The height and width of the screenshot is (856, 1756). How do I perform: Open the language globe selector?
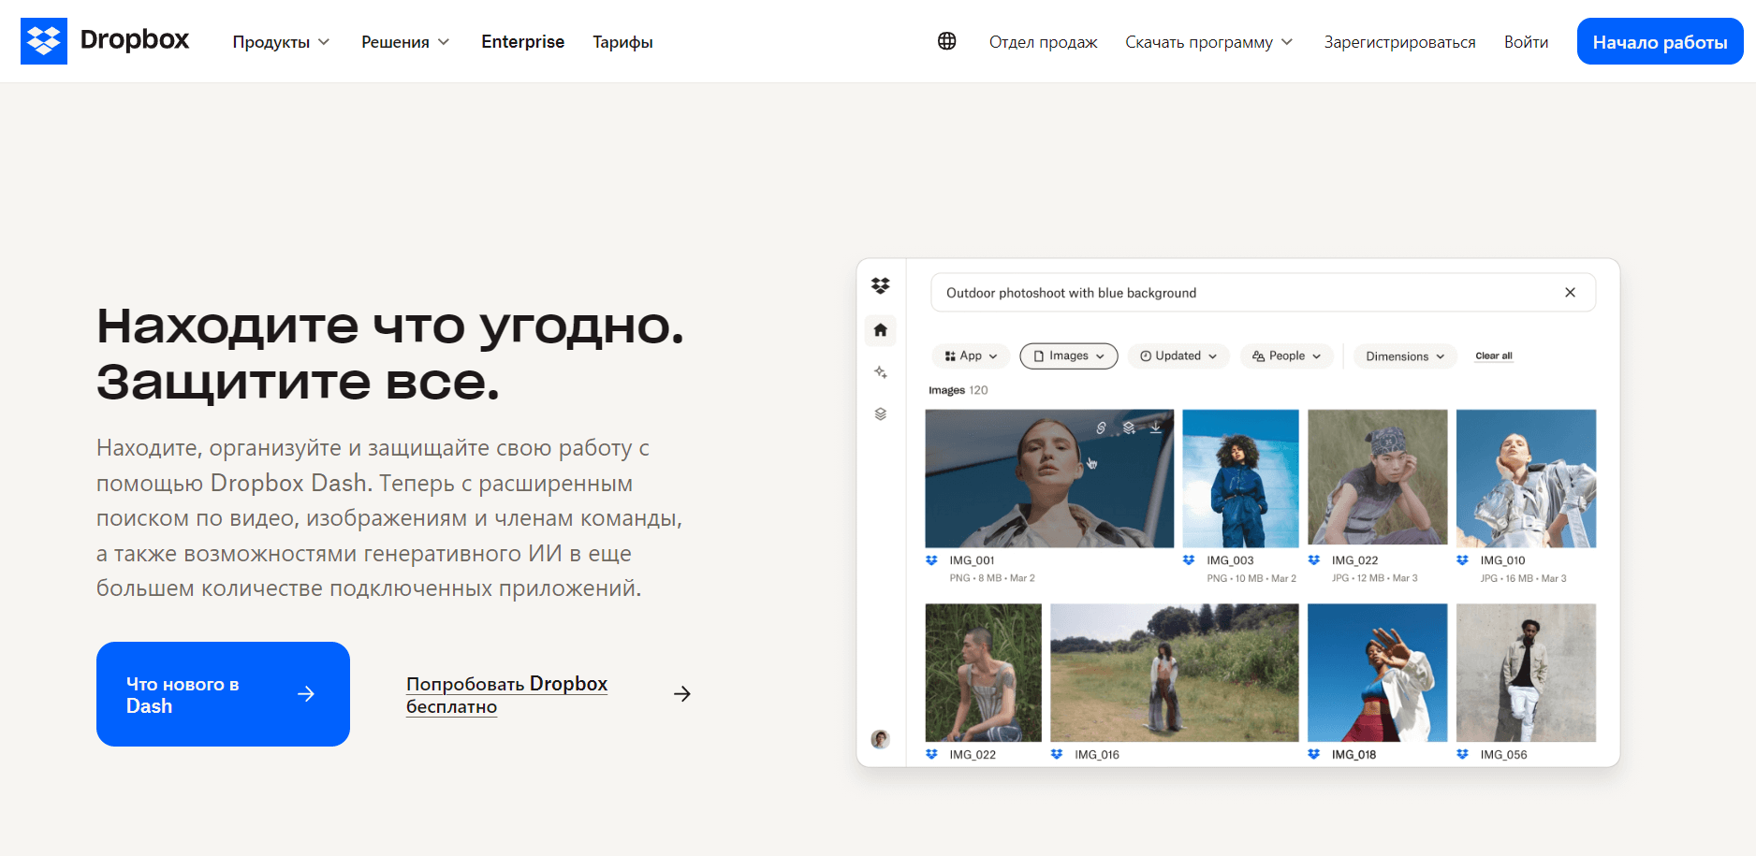947,41
